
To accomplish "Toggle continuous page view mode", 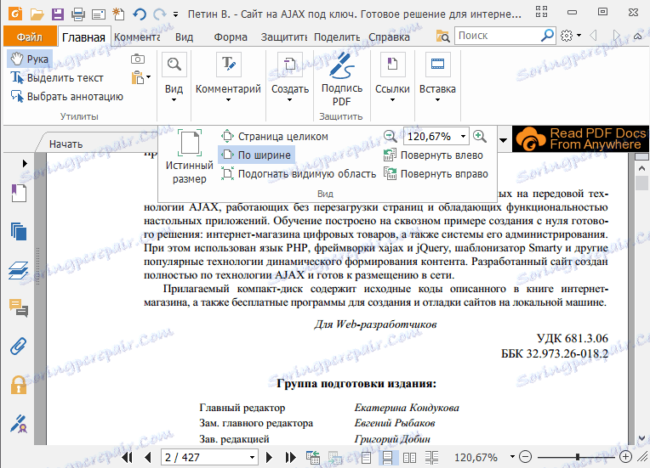I will (x=388, y=457).
